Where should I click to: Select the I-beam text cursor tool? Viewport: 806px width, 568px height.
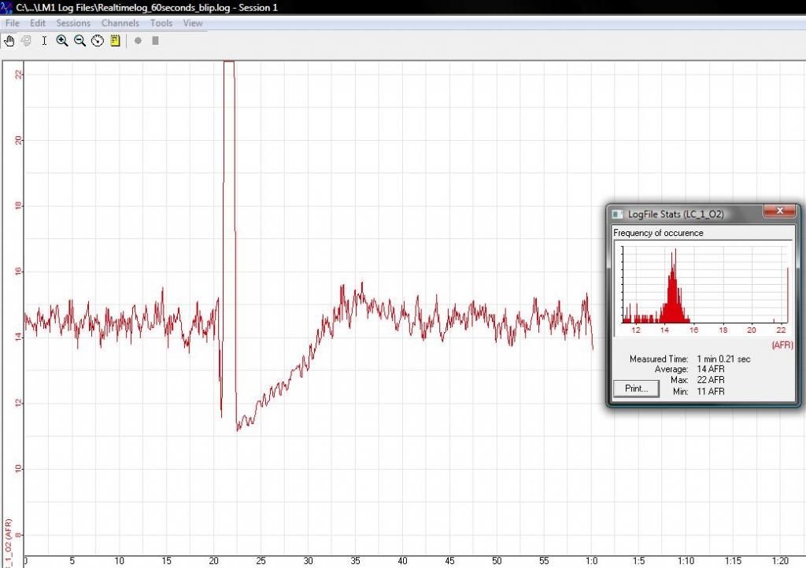pos(44,40)
